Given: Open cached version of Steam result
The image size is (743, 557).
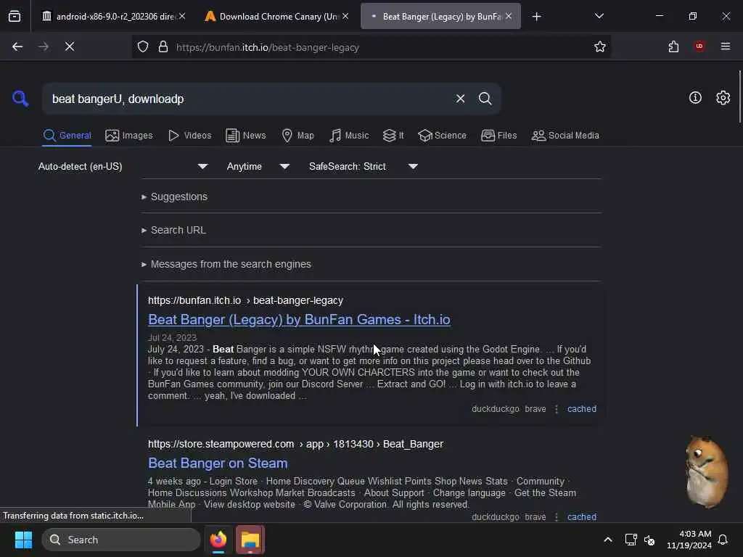Looking at the screenshot, I should pyautogui.click(x=581, y=516).
